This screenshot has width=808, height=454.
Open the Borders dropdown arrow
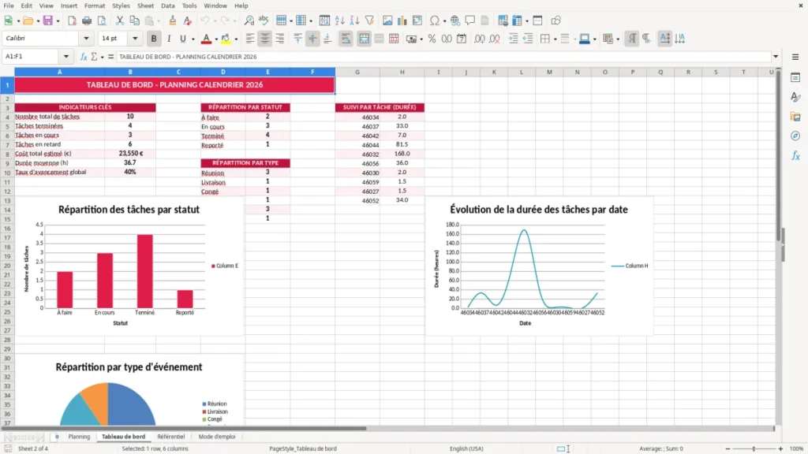click(x=555, y=39)
